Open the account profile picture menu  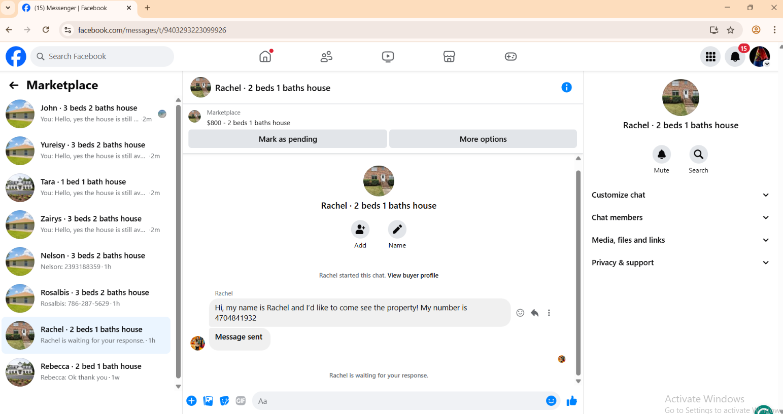(x=760, y=57)
